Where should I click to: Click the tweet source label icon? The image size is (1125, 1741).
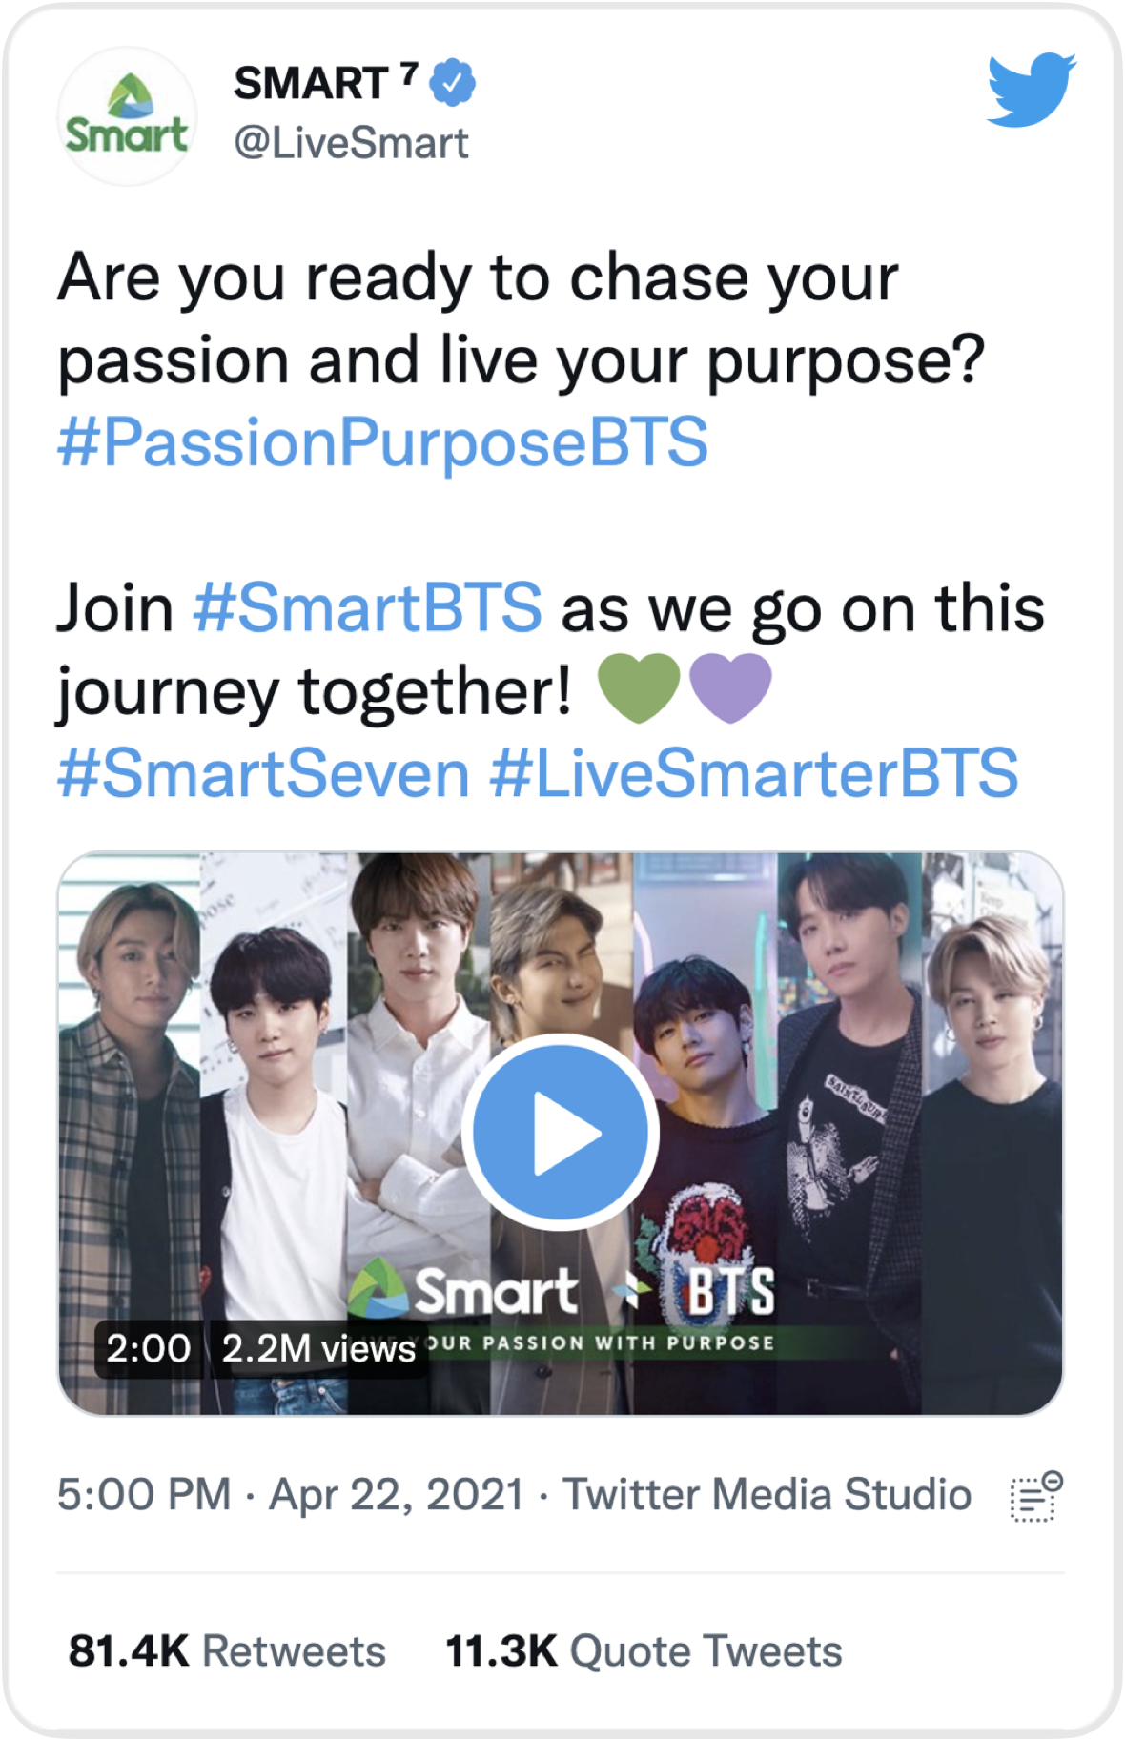pos(1035,1496)
